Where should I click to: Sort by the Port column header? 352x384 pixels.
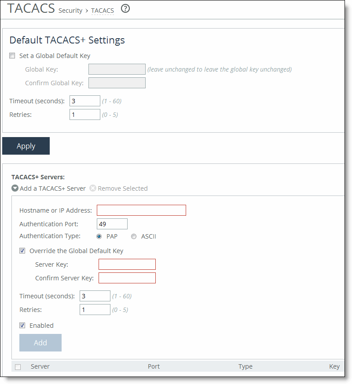click(x=154, y=366)
